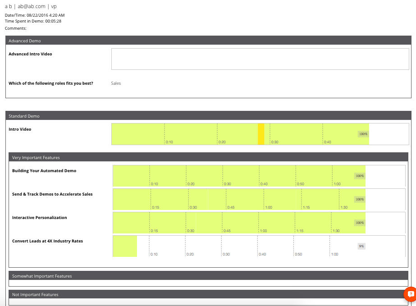Click the Building Your Automated Demo label
416x306 pixels.
coord(44,171)
